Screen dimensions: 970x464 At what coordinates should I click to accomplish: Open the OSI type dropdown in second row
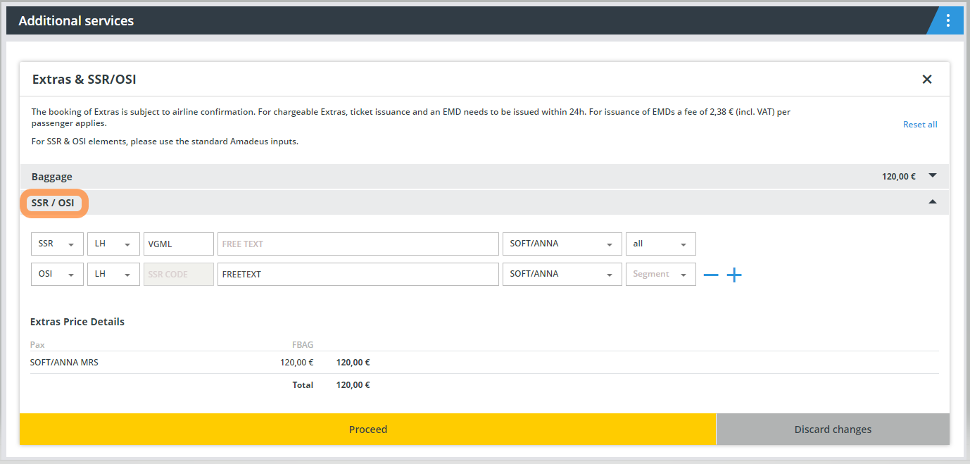(57, 275)
